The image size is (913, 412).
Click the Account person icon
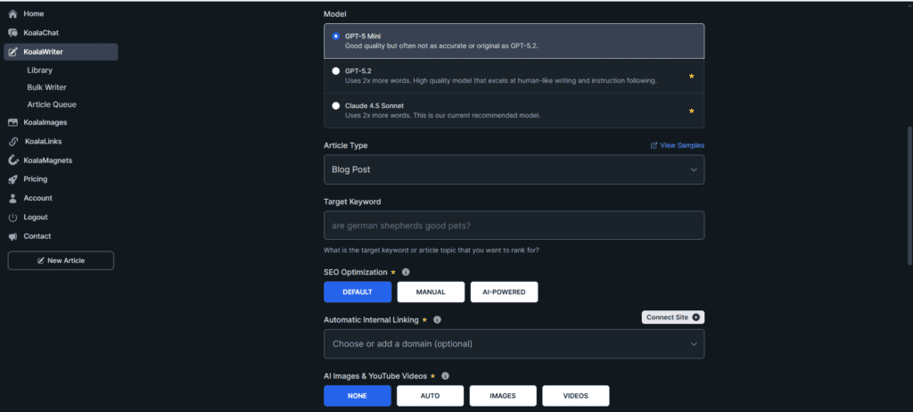pyautogui.click(x=12, y=198)
